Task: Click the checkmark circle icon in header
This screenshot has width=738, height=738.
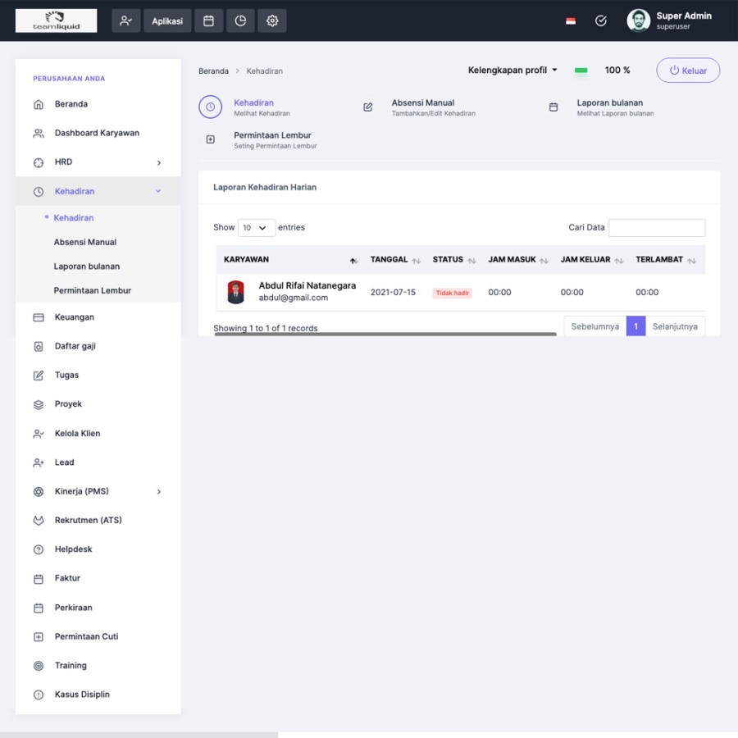Action: [601, 21]
